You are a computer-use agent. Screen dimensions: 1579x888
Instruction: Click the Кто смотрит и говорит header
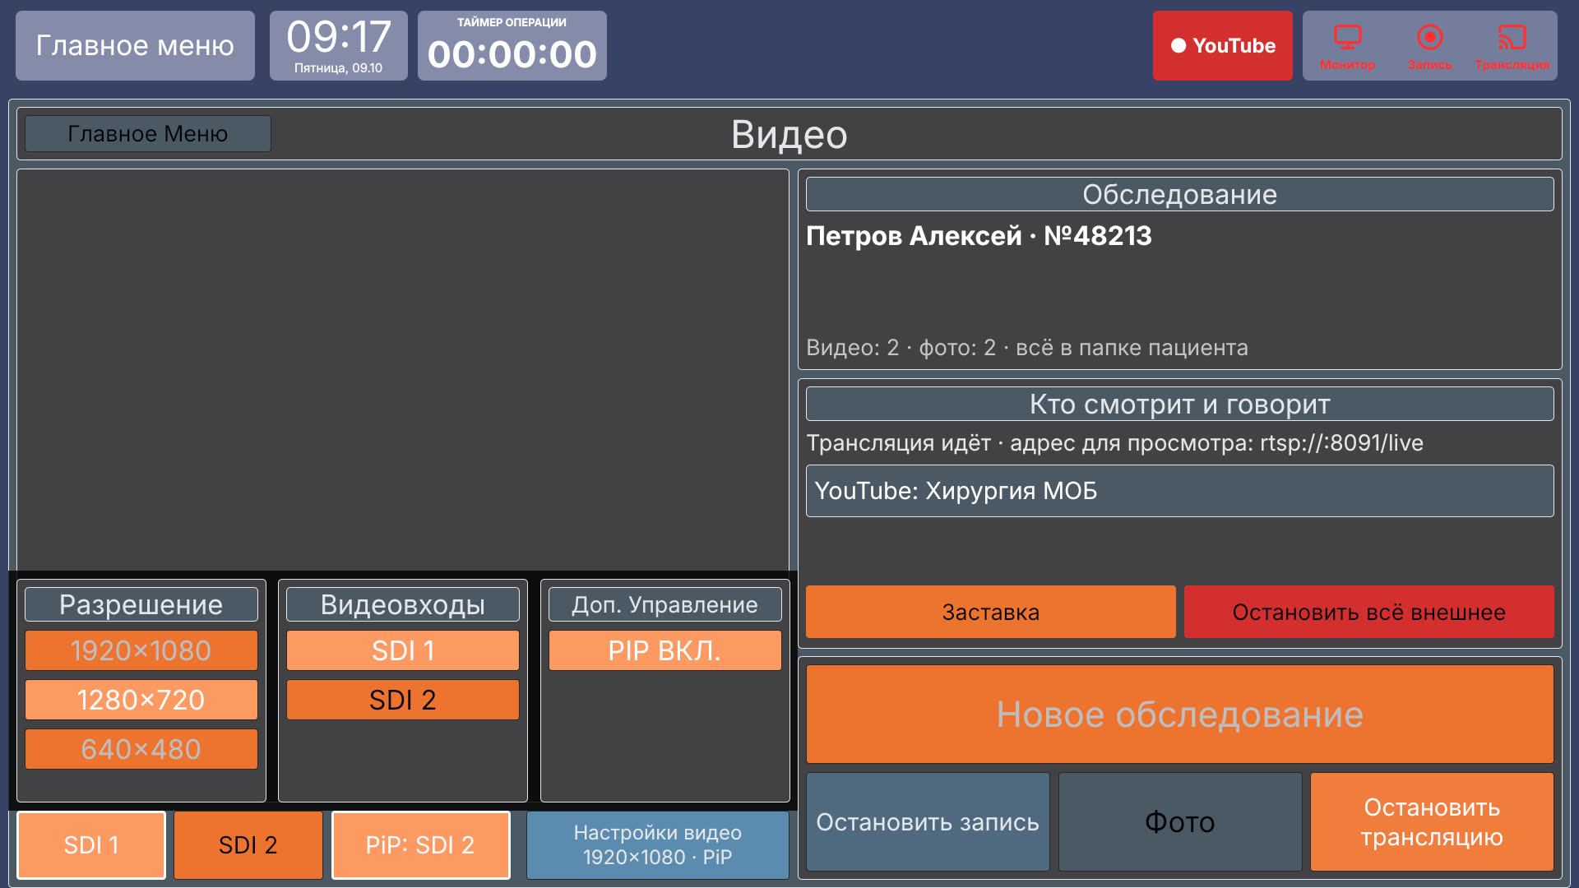1179,404
